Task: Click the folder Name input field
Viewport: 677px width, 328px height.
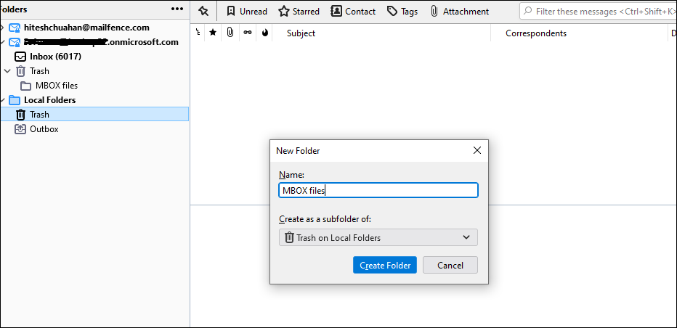Action: pyautogui.click(x=378, y=190)
